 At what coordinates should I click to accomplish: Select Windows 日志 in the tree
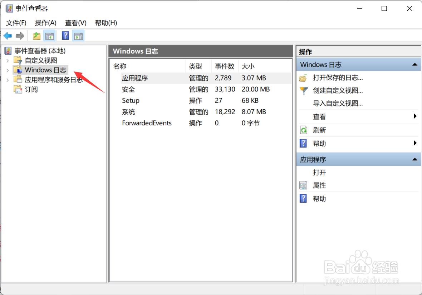pyautogui.click(x=45, y=70)
